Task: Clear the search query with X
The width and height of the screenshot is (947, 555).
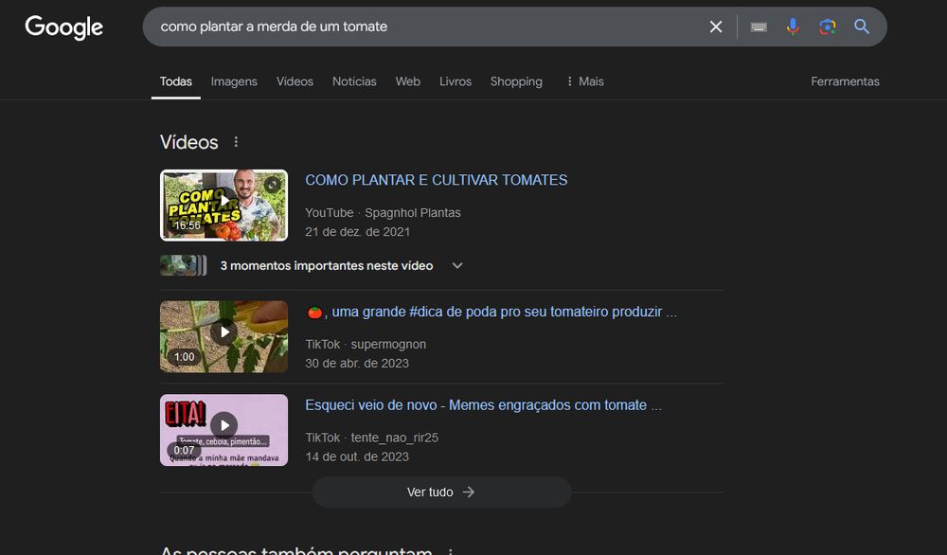Action: [716, 27]
